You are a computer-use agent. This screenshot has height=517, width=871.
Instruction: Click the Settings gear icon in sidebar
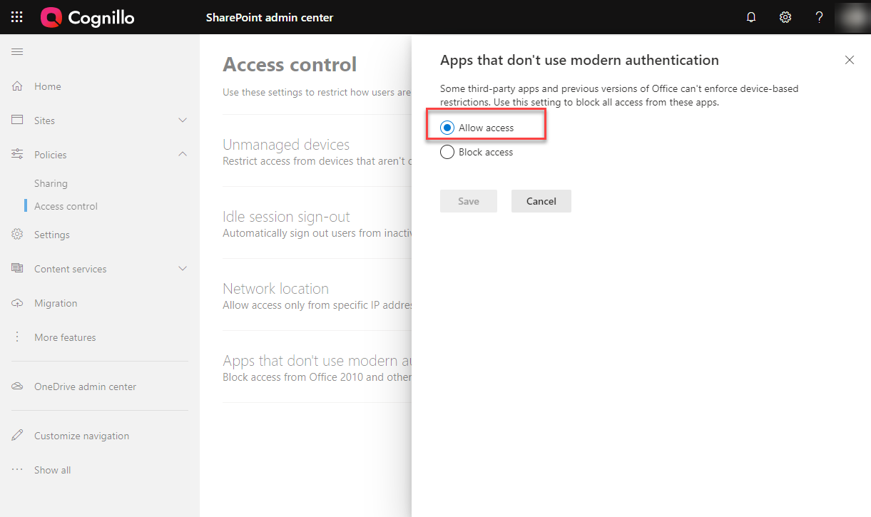[18, 235]
